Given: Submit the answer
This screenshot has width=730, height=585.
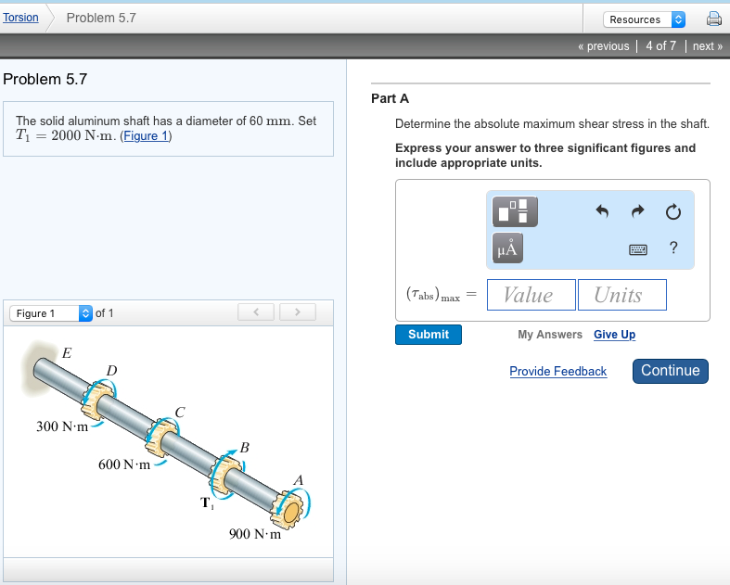Looking at the screenshot, I should tap(429, 335).
